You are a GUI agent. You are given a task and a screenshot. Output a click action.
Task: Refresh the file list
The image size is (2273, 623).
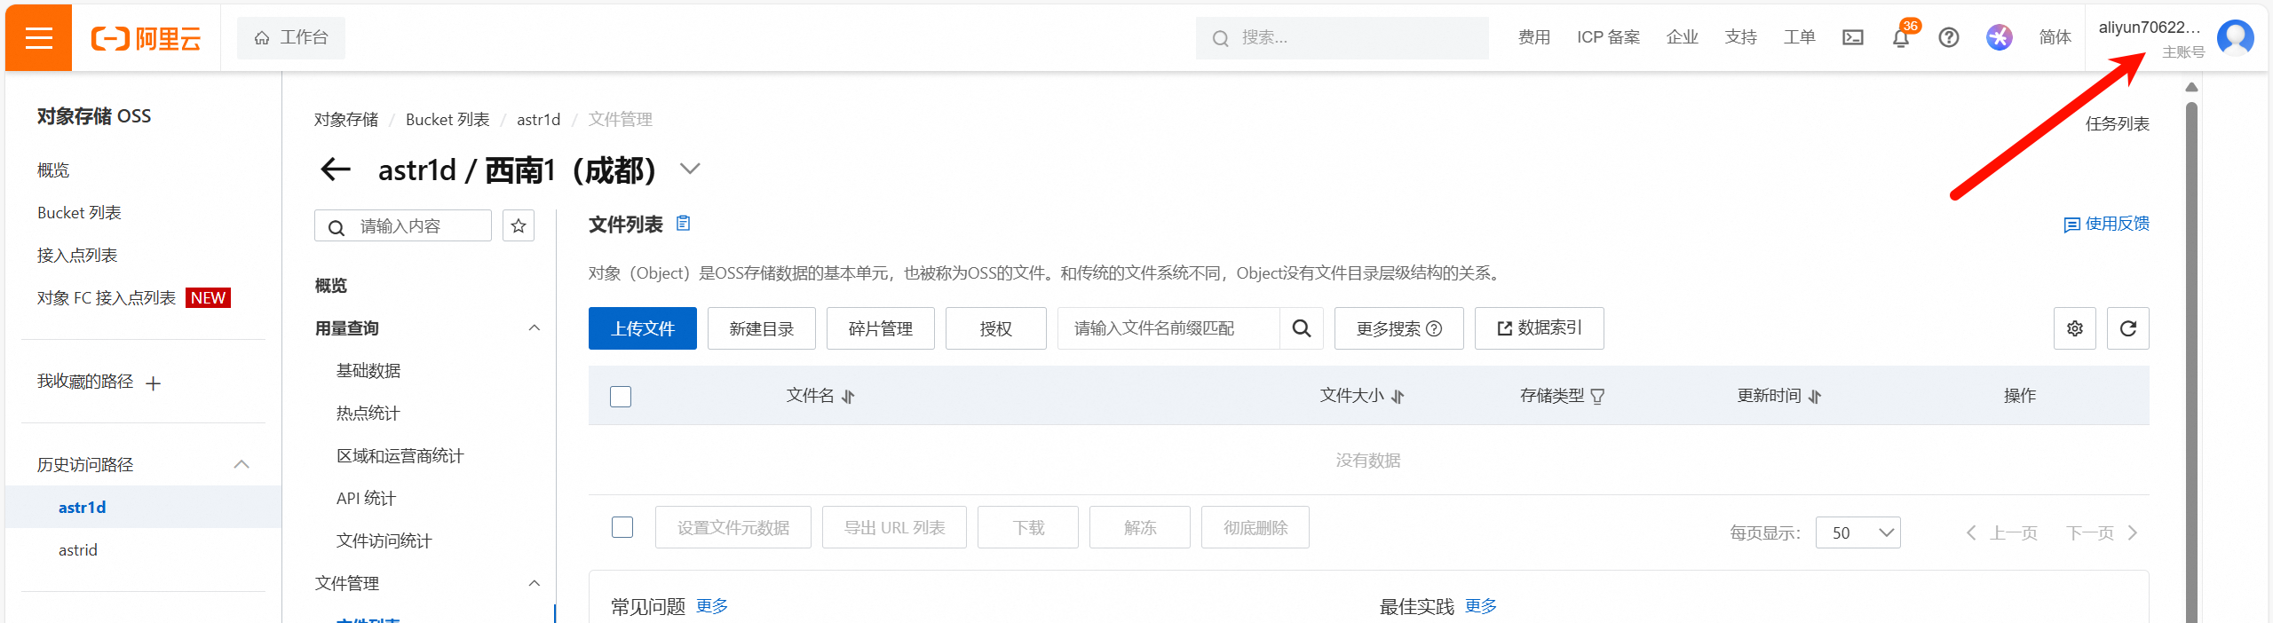2128,328
